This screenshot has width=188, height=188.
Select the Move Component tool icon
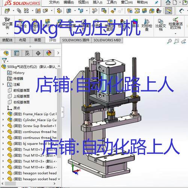click(x=45, y=11)
